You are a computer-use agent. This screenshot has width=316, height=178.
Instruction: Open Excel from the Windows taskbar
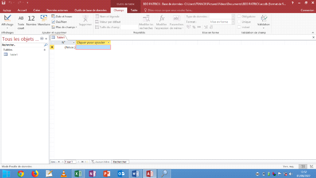(78, 173)
